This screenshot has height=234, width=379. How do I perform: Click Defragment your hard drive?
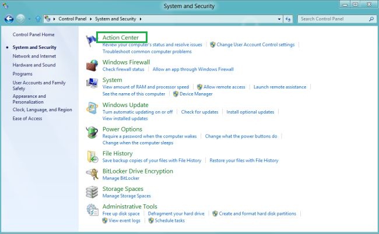[x=176, y=214]
